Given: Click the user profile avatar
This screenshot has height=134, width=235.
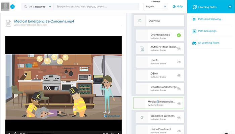Looking at the screenshot, I should (5, 6).
